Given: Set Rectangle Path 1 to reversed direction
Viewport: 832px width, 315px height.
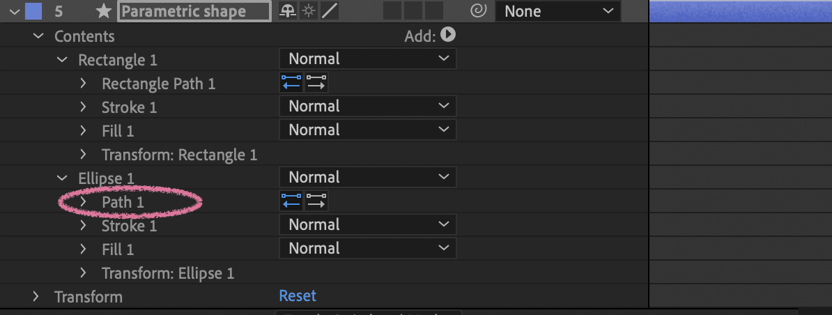Looking at the screenshot, I should click(291, 84).
